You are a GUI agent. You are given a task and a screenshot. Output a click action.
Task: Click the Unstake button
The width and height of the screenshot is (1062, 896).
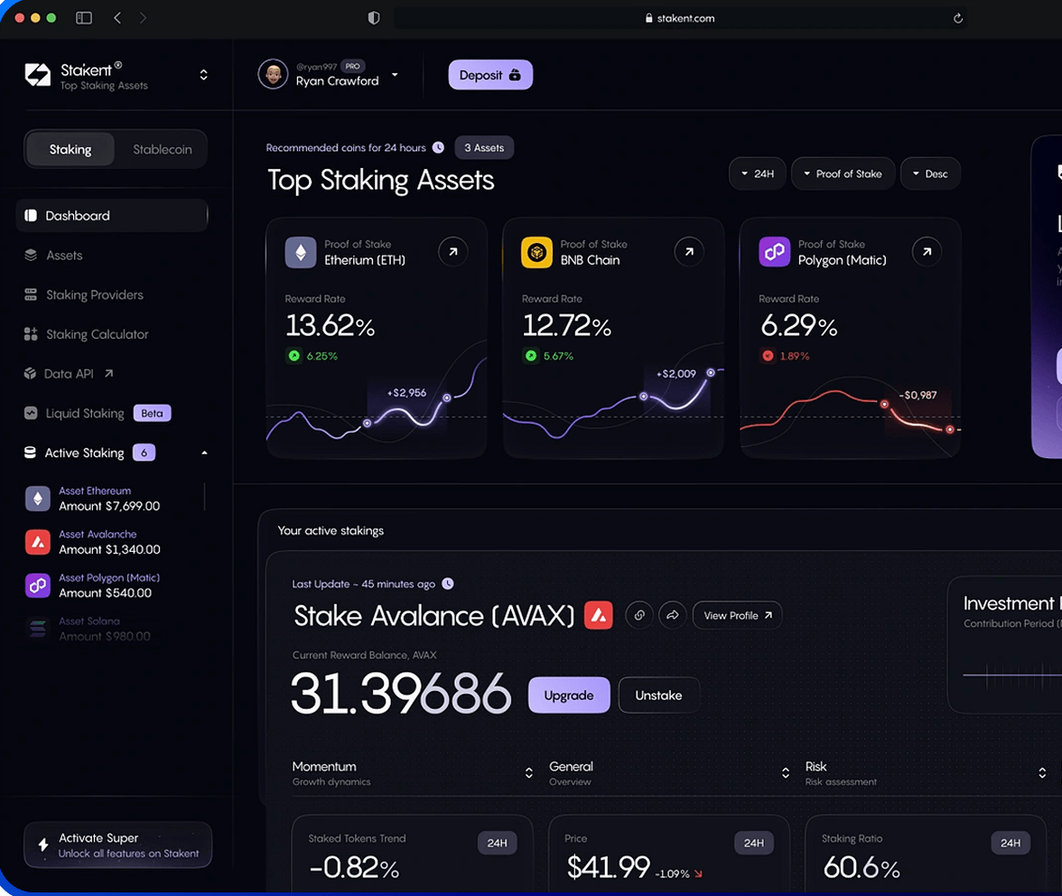(x=658, y=695)
